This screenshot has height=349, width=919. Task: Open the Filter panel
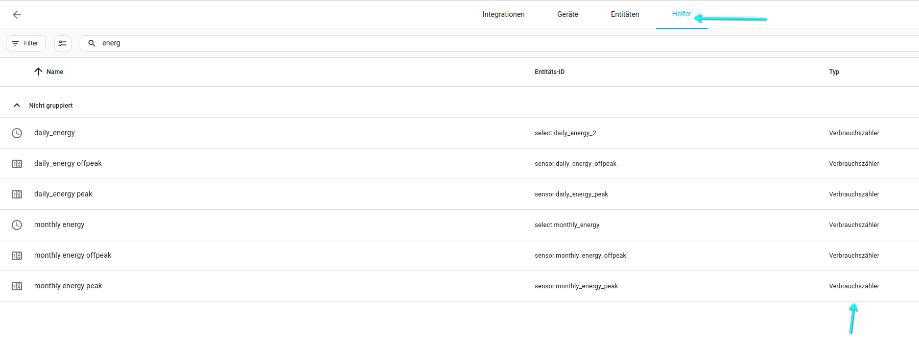26,43
